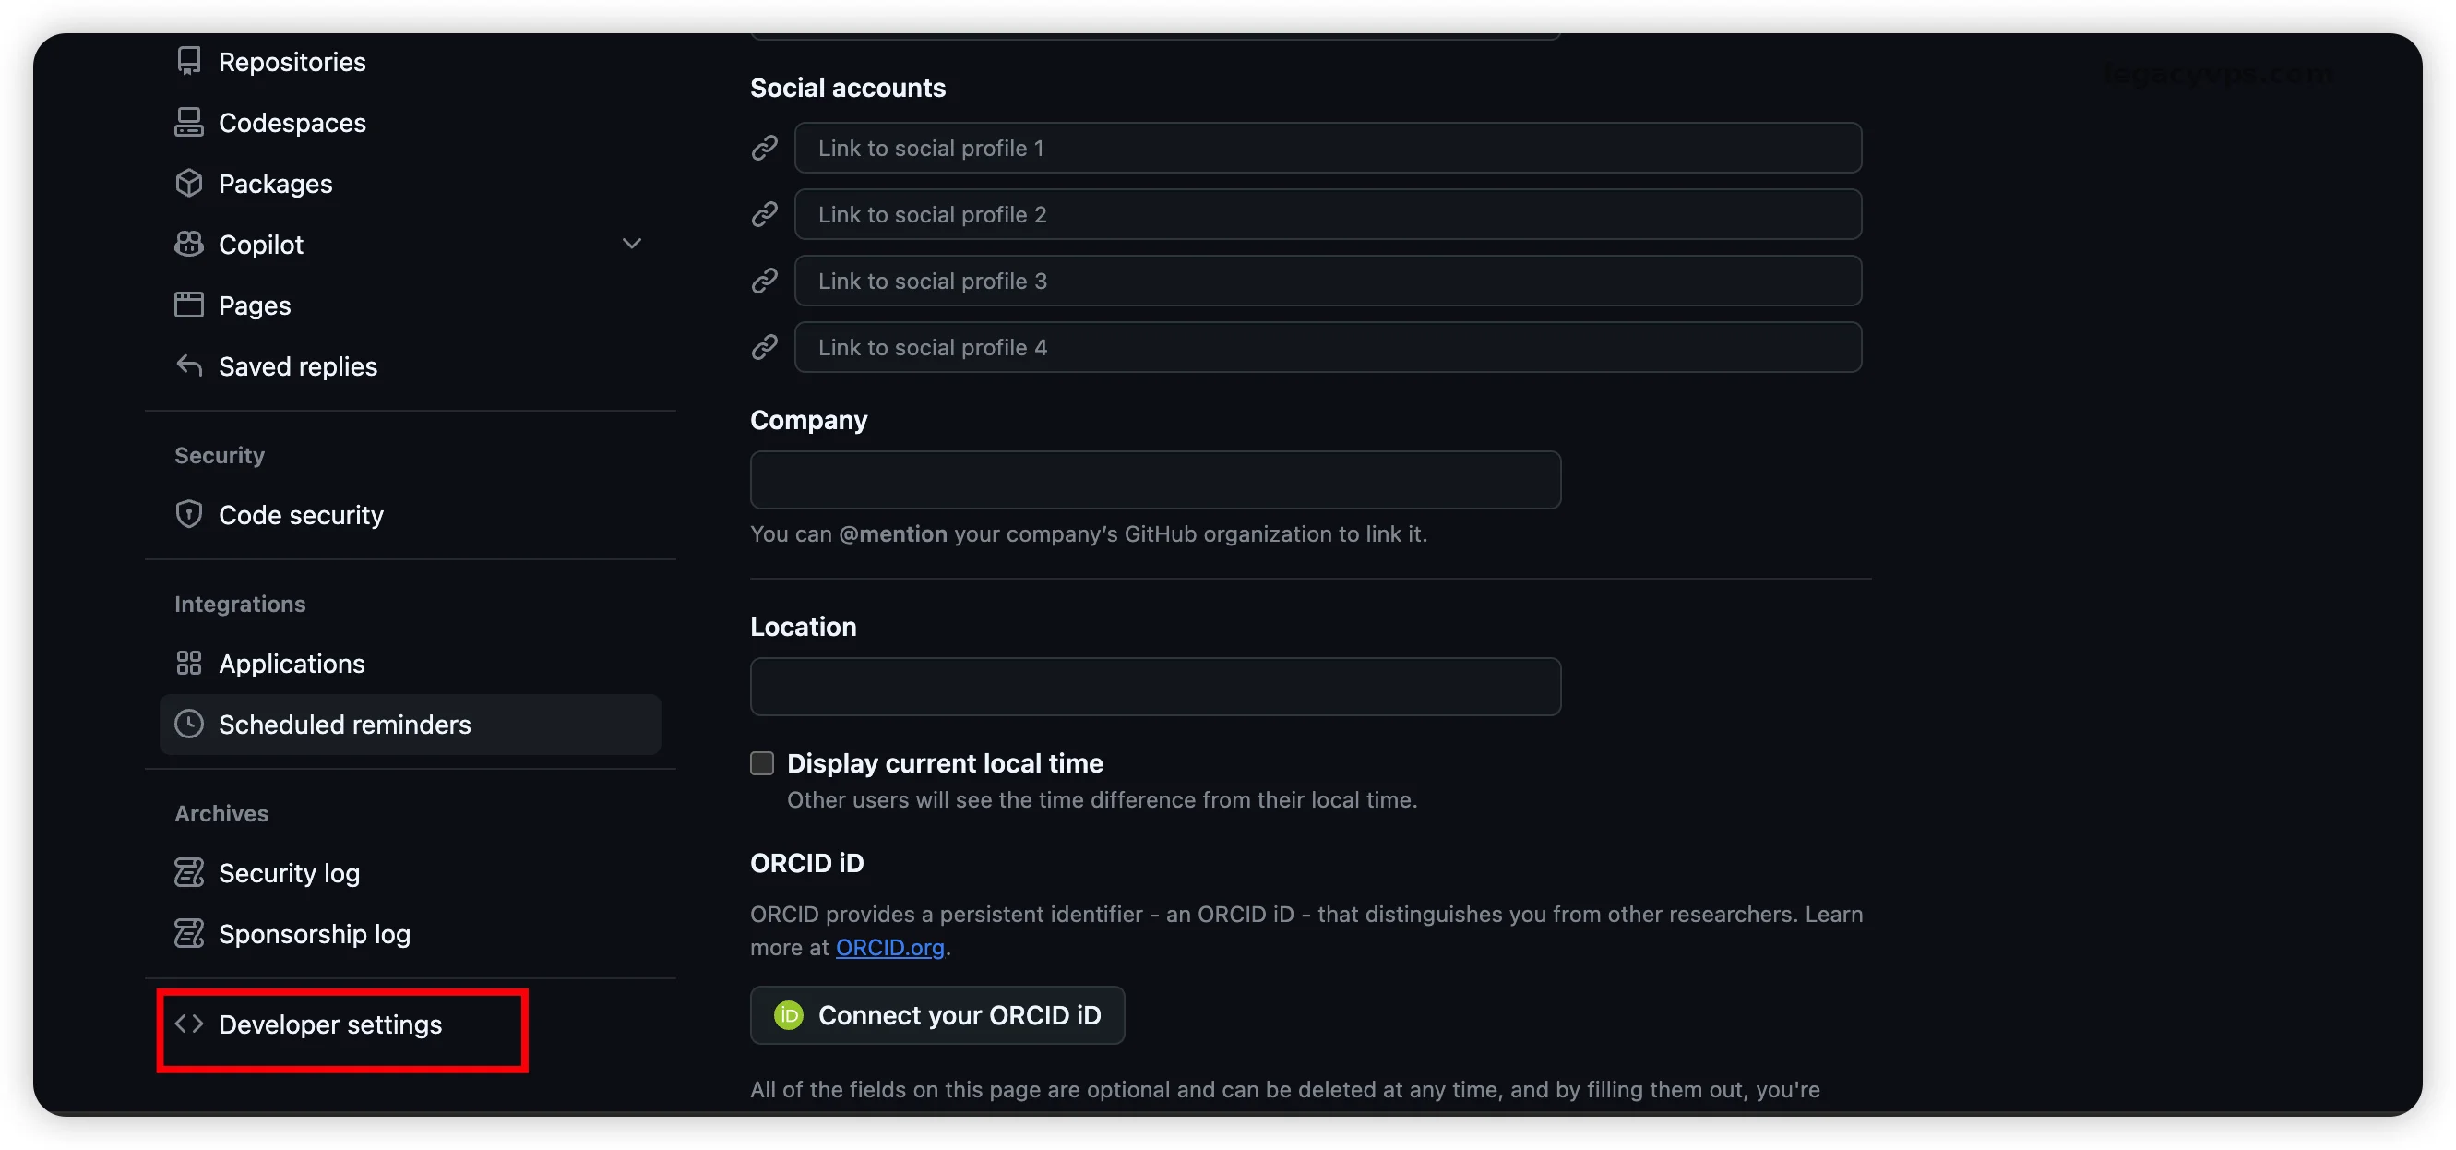2456x1150 pixels.
Task: Click the @mention hint text under Company
Action: [1088, 534]
